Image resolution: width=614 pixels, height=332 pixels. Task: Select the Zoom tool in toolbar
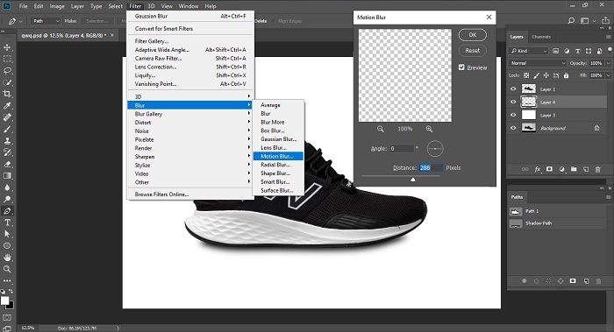(x=7, y=270)
